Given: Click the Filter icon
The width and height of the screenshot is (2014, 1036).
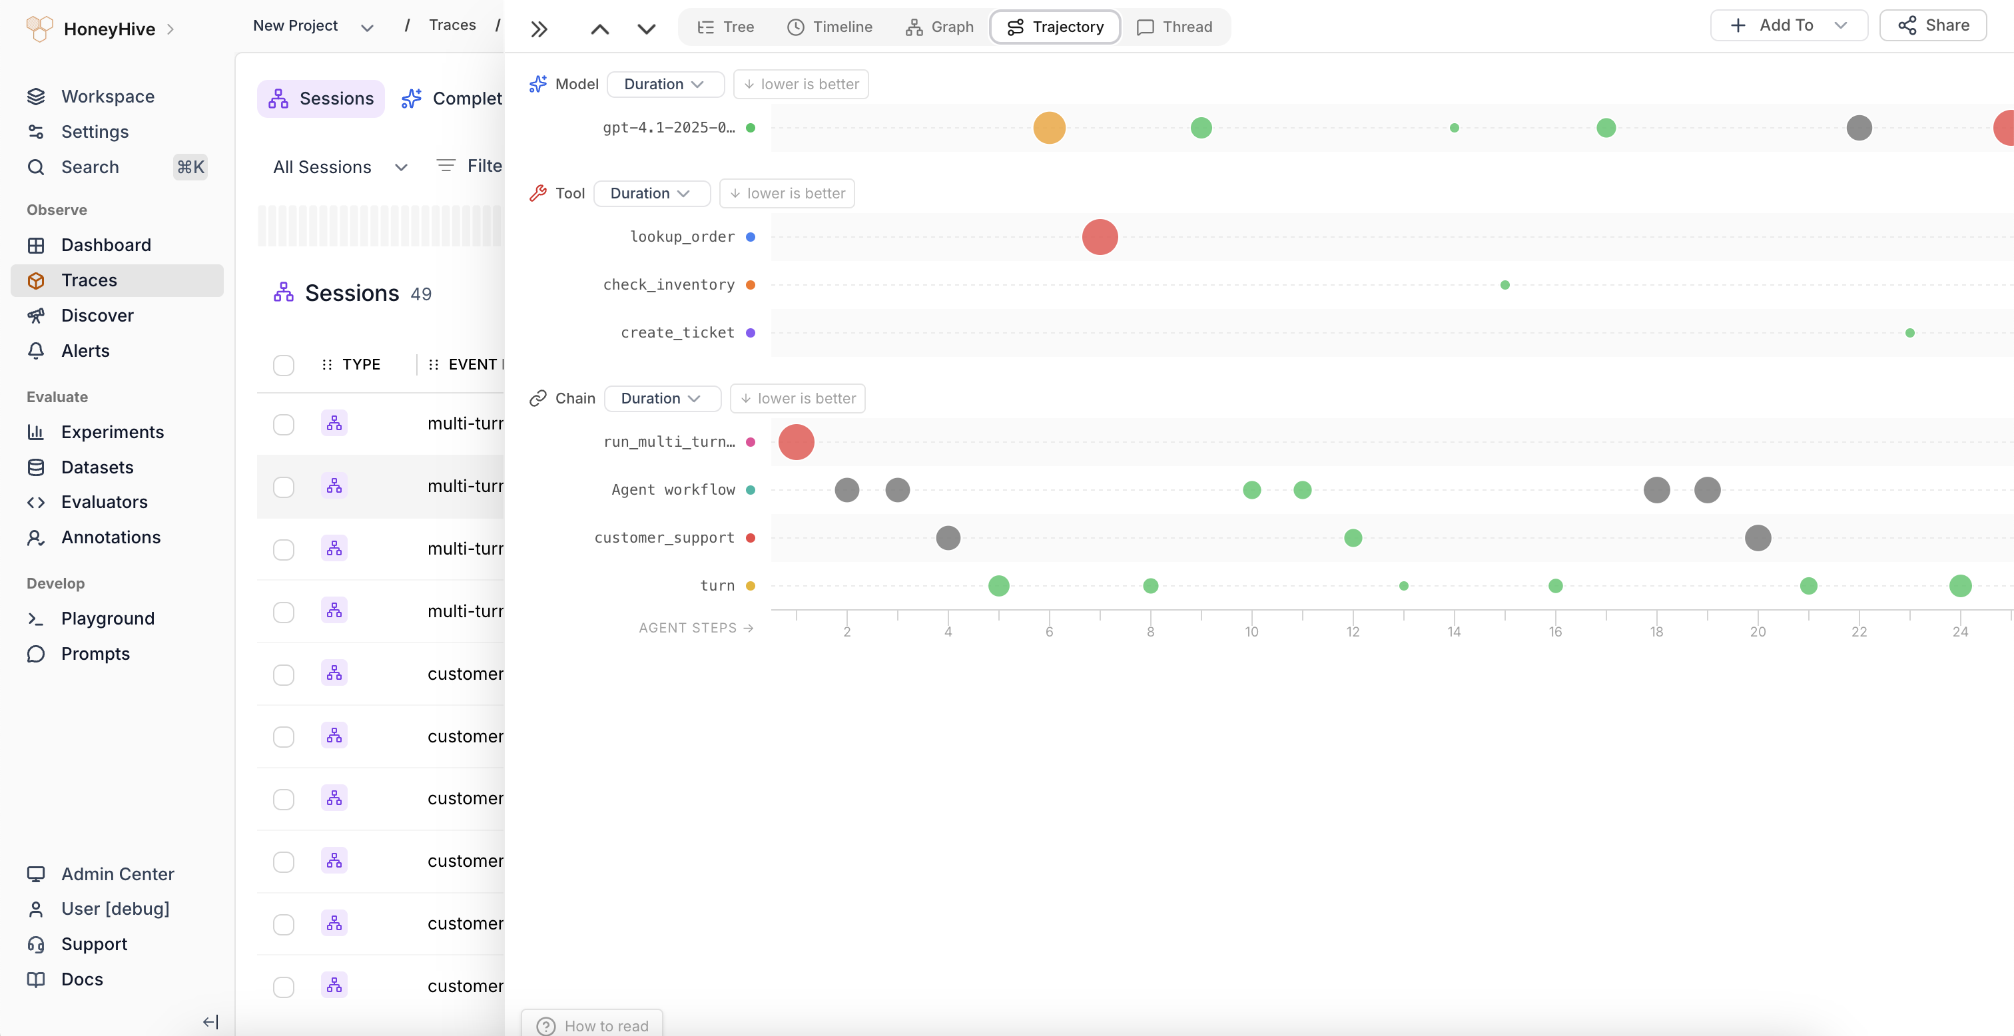Looking at the screenshot, I should 446,165.
